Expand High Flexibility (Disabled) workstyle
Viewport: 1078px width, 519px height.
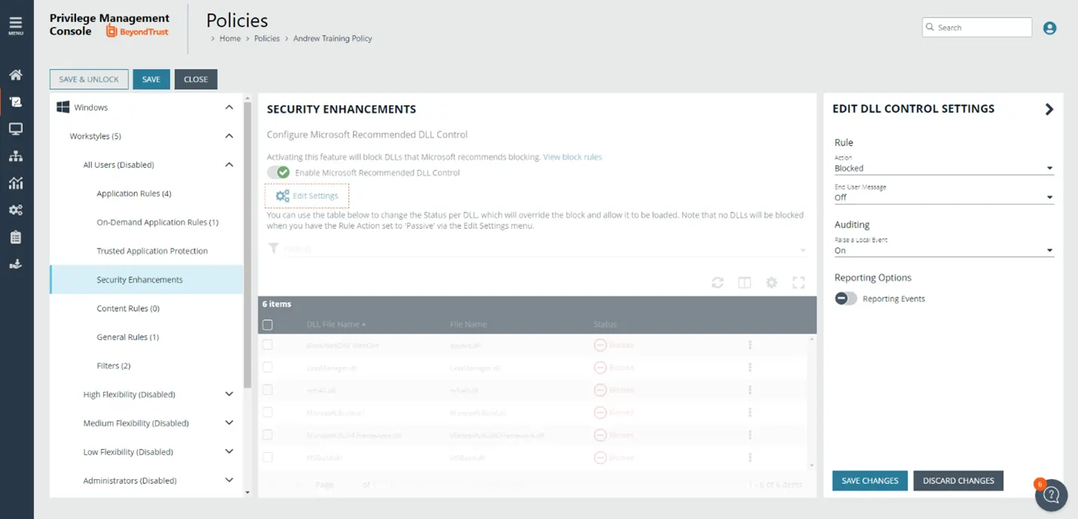(x=229, y=394)
